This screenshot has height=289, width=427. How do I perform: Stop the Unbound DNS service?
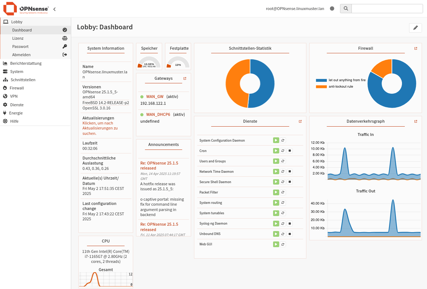pyautogui.click(x=290, y=234)
